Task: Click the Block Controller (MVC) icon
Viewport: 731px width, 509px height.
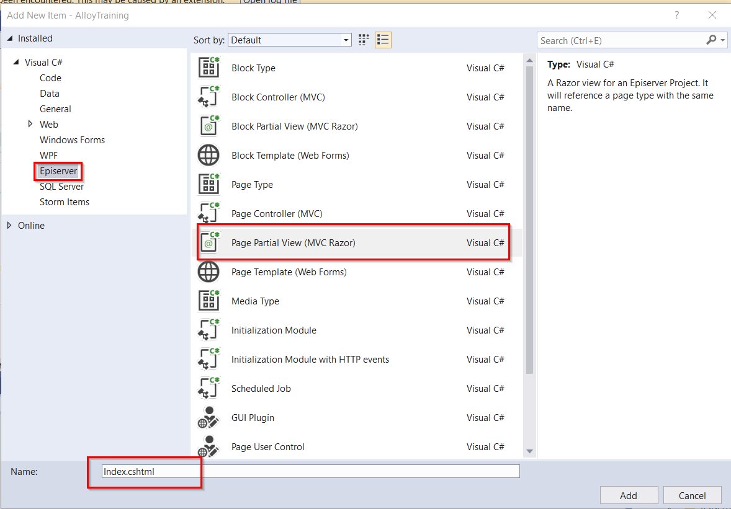Action: [x=209, y=97]
